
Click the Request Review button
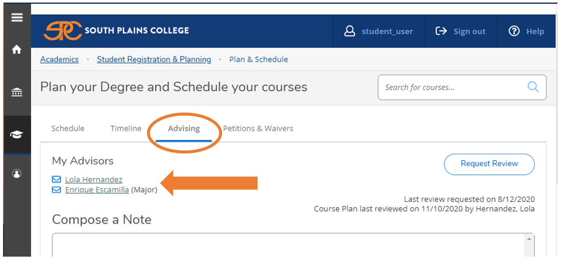click(x=489, y=164)
